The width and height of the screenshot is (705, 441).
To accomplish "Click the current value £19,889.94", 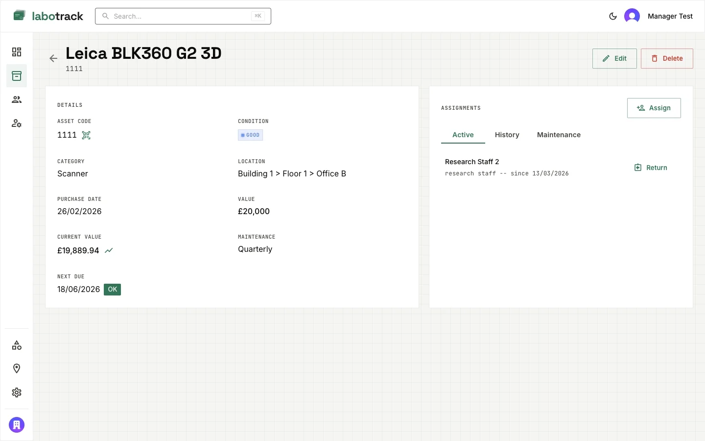I will point(78,250).
